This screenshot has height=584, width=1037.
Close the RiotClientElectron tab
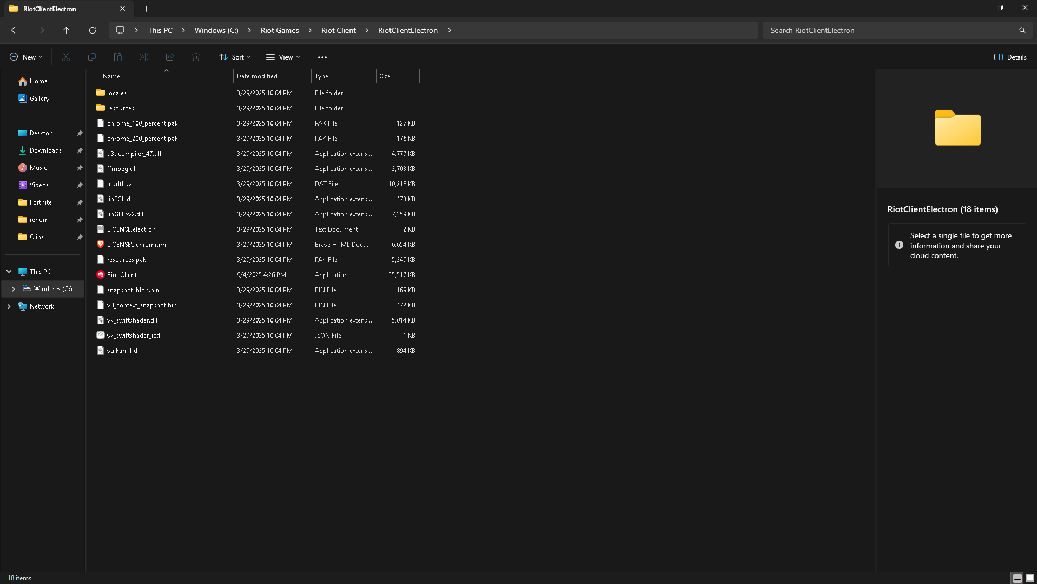pos(123,9)
